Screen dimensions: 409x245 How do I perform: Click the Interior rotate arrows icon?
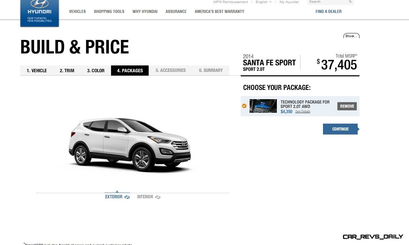[158, 197]
